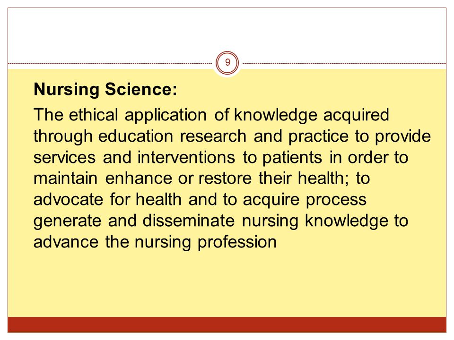Viewport: 454px width, 340px height.
Task: Click the word 'practice'
Action: click(318, 137)
